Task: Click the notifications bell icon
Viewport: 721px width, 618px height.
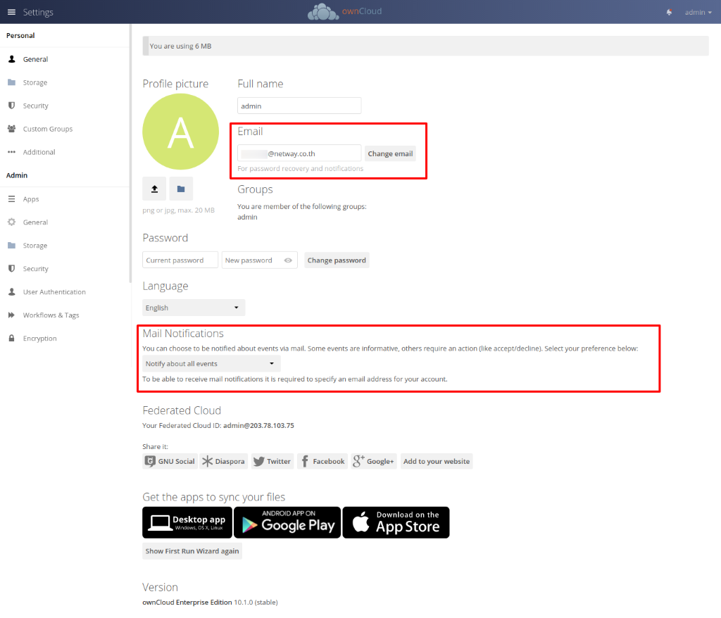Action: 668,12
